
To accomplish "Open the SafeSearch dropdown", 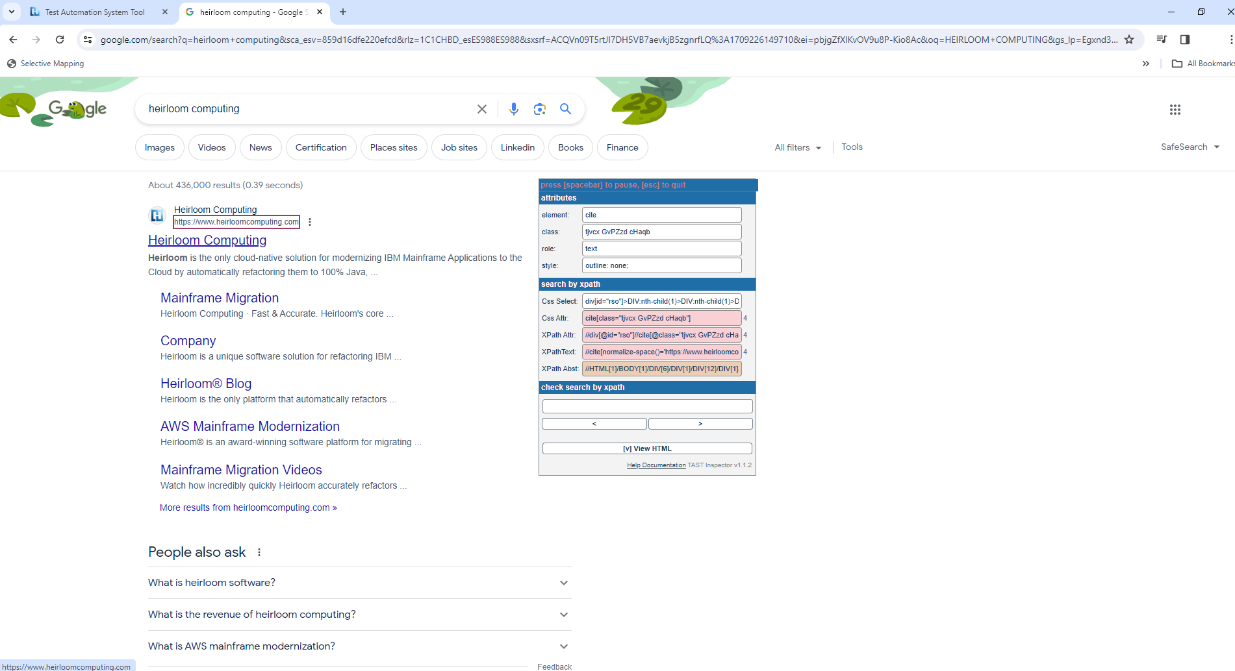I will pyautogui.click(x=1190, y=147).
